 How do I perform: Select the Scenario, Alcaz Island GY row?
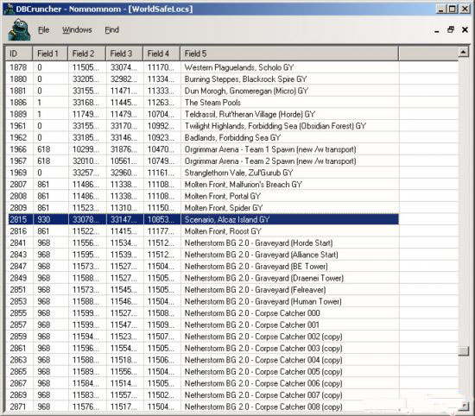(x=203, y=219)
